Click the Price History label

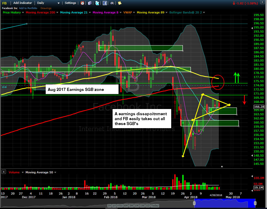point(12,12)
